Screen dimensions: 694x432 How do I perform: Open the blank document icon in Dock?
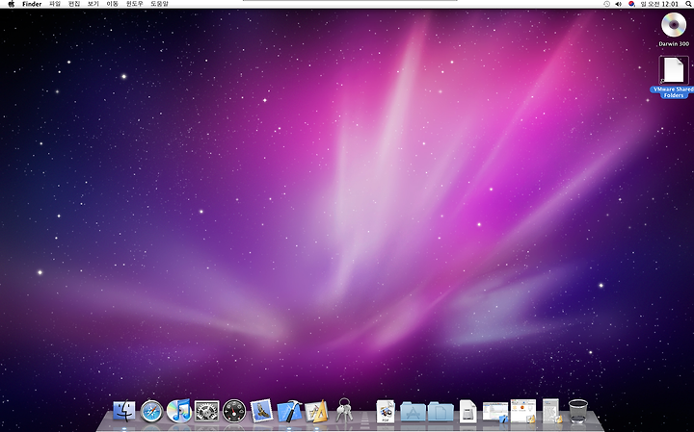coord(467,411)
